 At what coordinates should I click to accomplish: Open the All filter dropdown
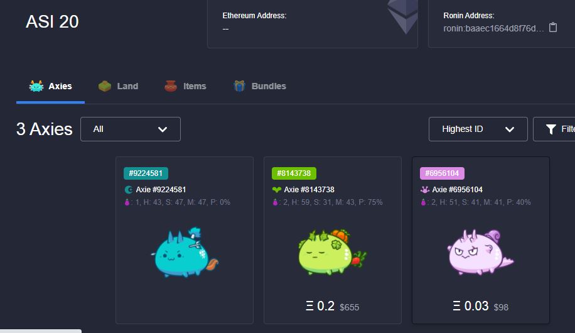[x=131, y=129]
